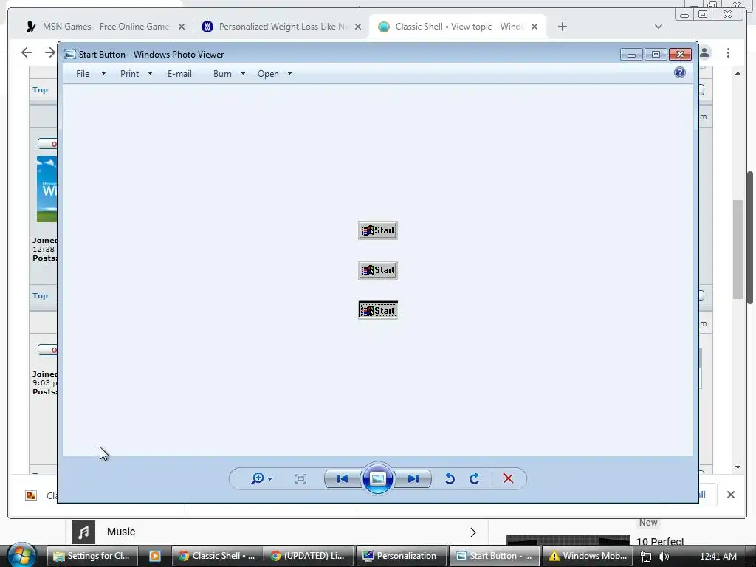Open the Windows Start orb
The height and width of the screenshot is (567, 756).
pos(21,555)
